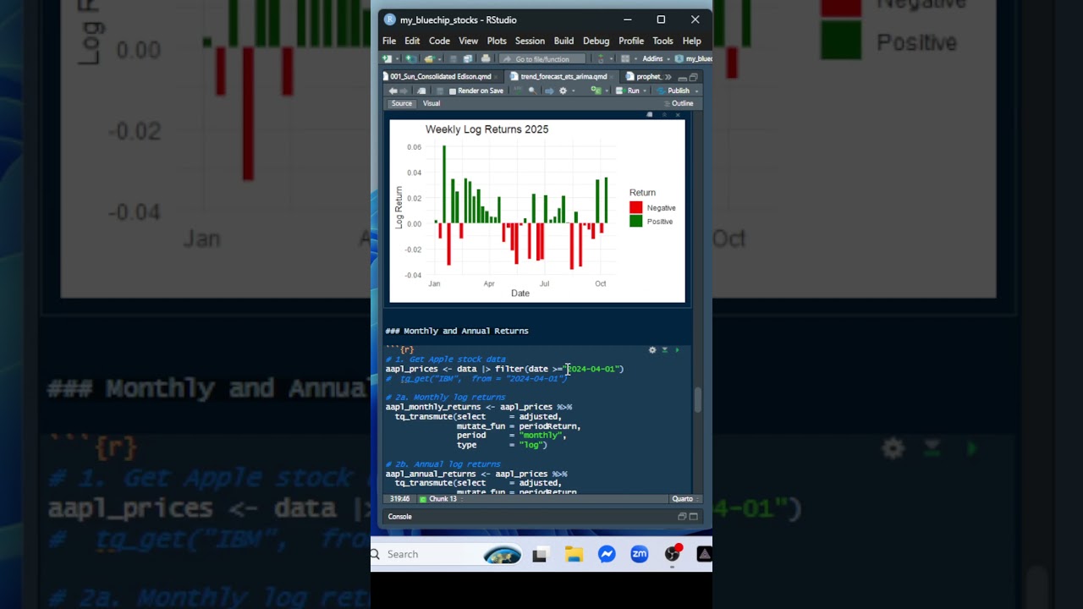Open Run options dropdown arrow

tap(645, 91)
